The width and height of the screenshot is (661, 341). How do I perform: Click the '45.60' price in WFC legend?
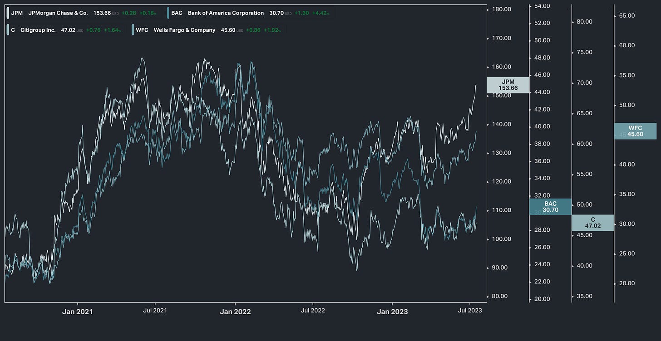coord(228,30)
